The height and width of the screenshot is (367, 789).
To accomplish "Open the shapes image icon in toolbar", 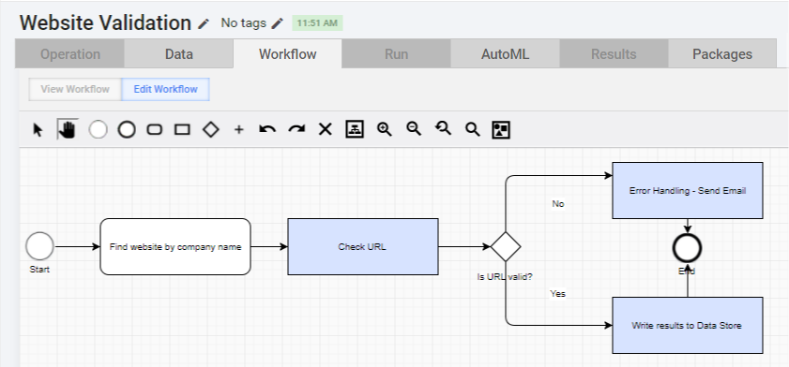I will [x=501, y=130].
